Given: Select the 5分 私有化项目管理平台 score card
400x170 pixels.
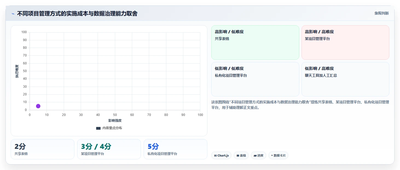Looking at the screenshot, I should [x=175, y=149].
